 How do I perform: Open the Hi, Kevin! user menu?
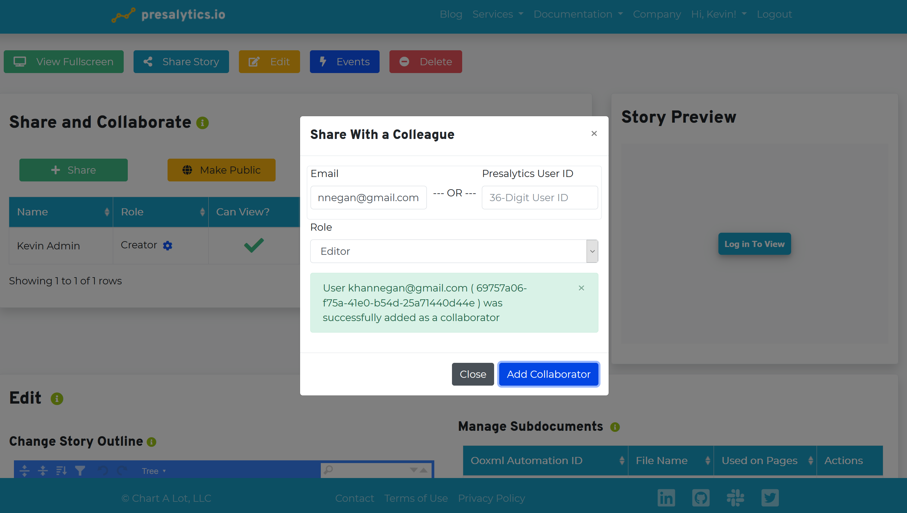pos(718,14)
